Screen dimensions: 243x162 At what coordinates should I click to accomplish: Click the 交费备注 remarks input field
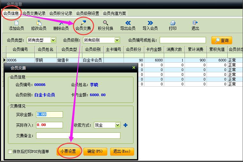tap(78, 136)
